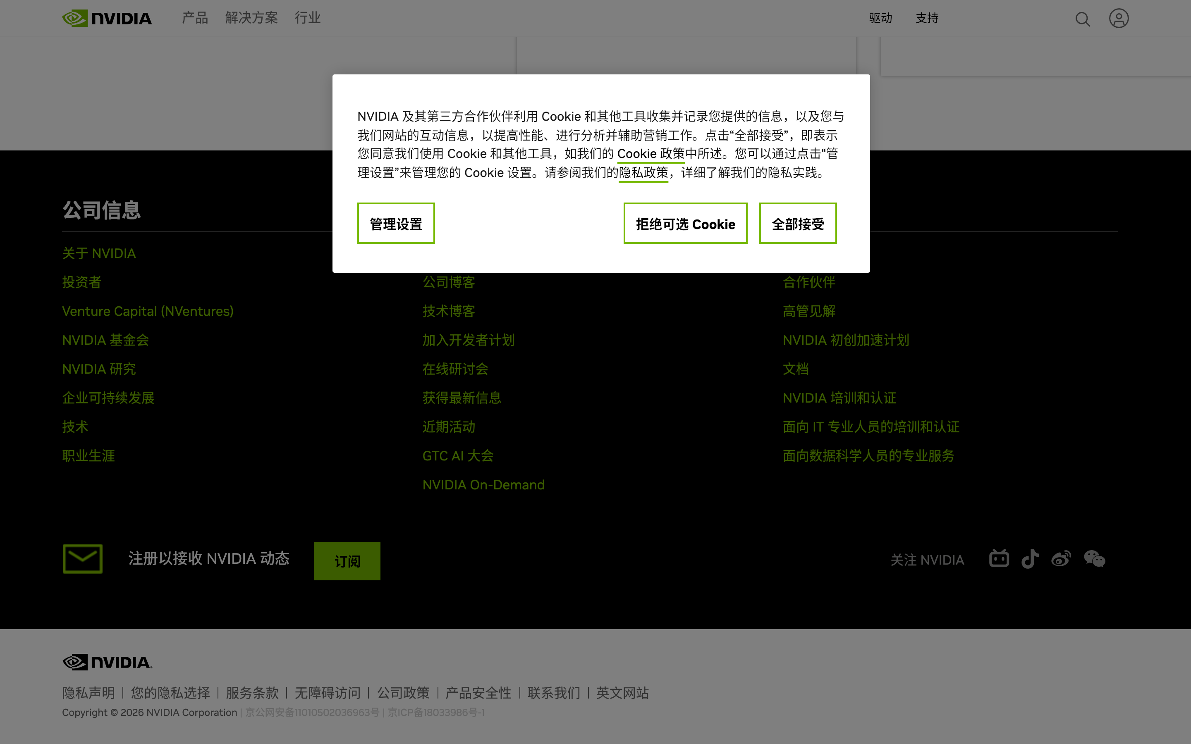Open the 解决方案 navigation menu

(251, 18)
